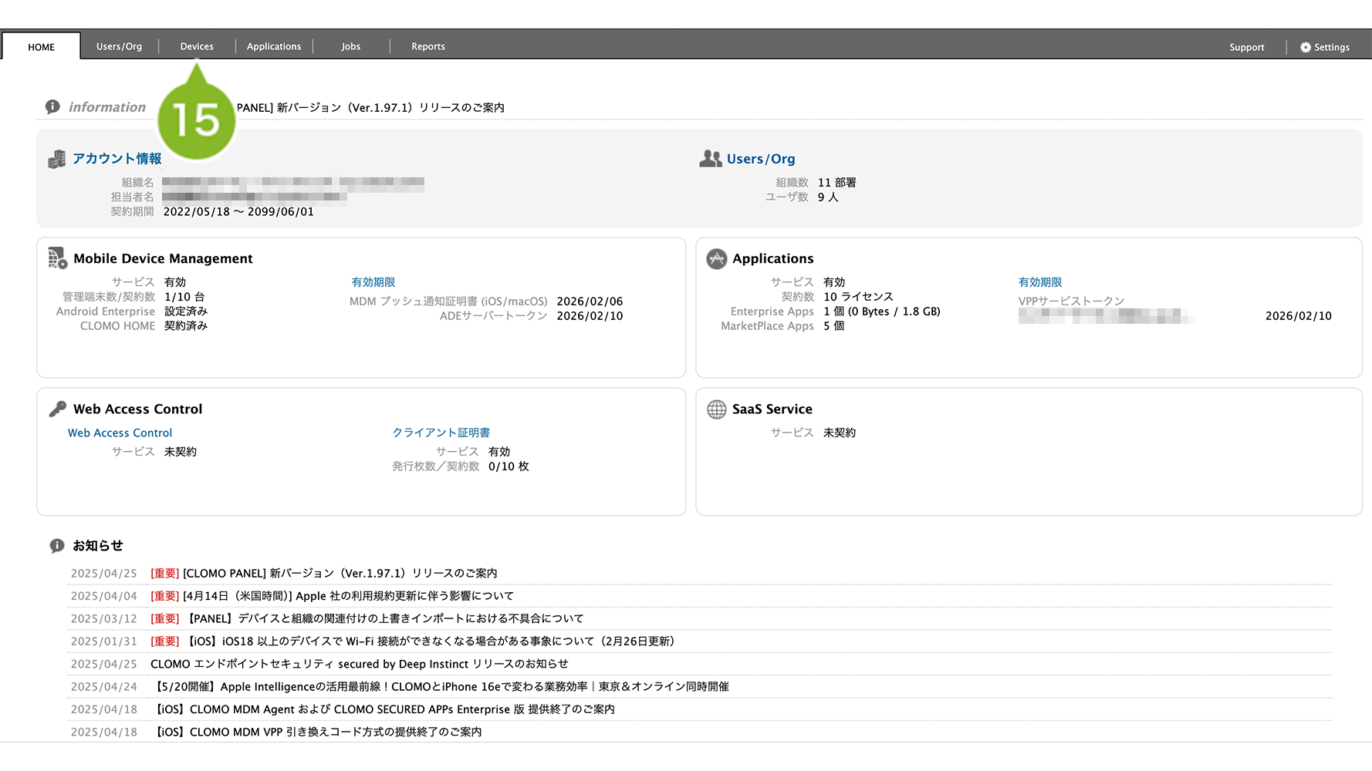The image size is (1372, 771).
Task: Open the HOME tab
Action: click(x=41, y=47)
